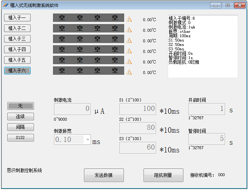The width and height of the screenshot is (248, 190).
Task: Click the warning icon beside 植入子五 row
Action: click(129, 62)
